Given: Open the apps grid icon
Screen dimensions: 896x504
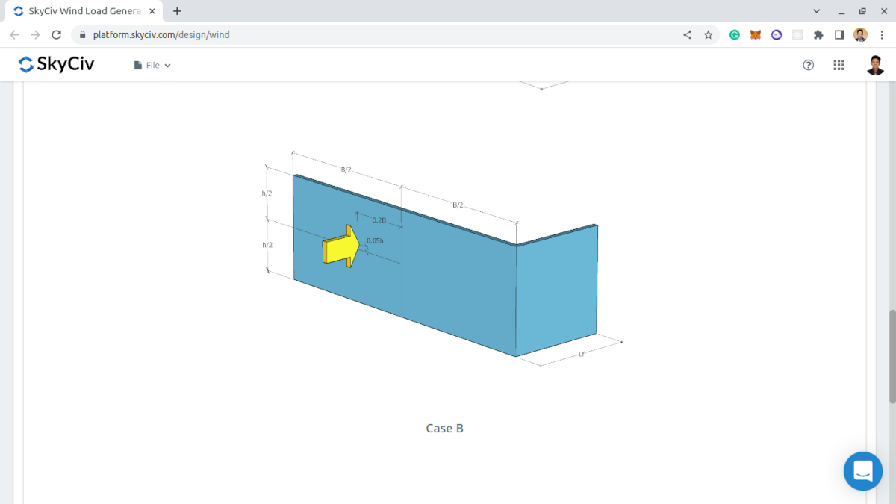Looking at the screenshot, I should click(x=839, y=65).
